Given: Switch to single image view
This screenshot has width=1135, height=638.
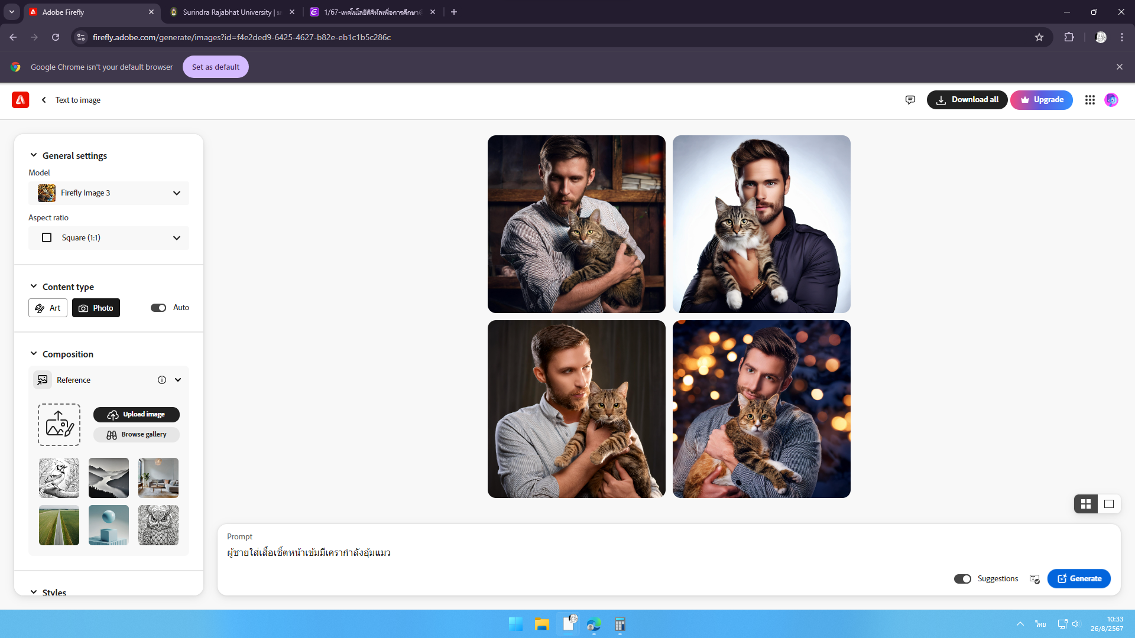Looking at the screenshot, I should pos(1108,504).
